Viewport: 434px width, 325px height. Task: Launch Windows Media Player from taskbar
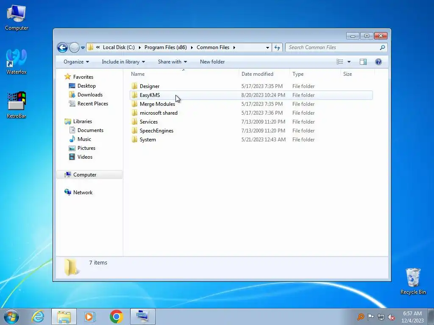point(90,317)
